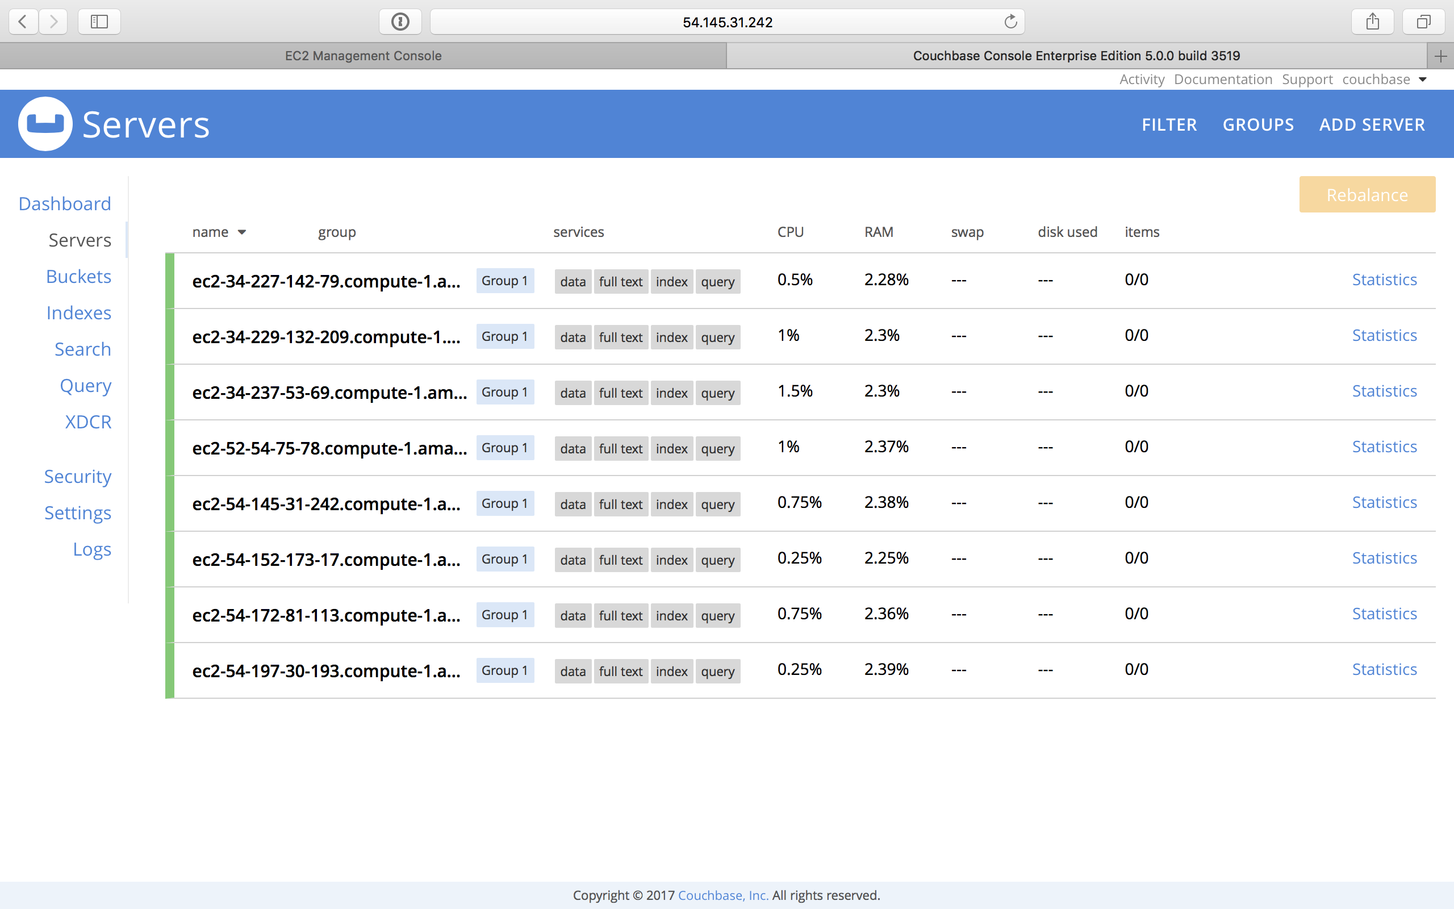Add a new browser tab with plus
This screenshot has height=909, width=1454.
1440,56
